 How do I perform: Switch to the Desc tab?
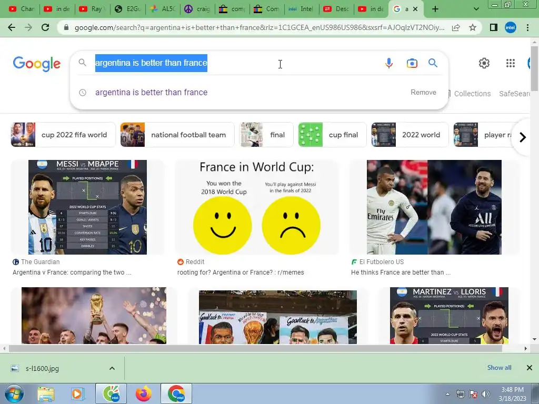click(337, 9)
